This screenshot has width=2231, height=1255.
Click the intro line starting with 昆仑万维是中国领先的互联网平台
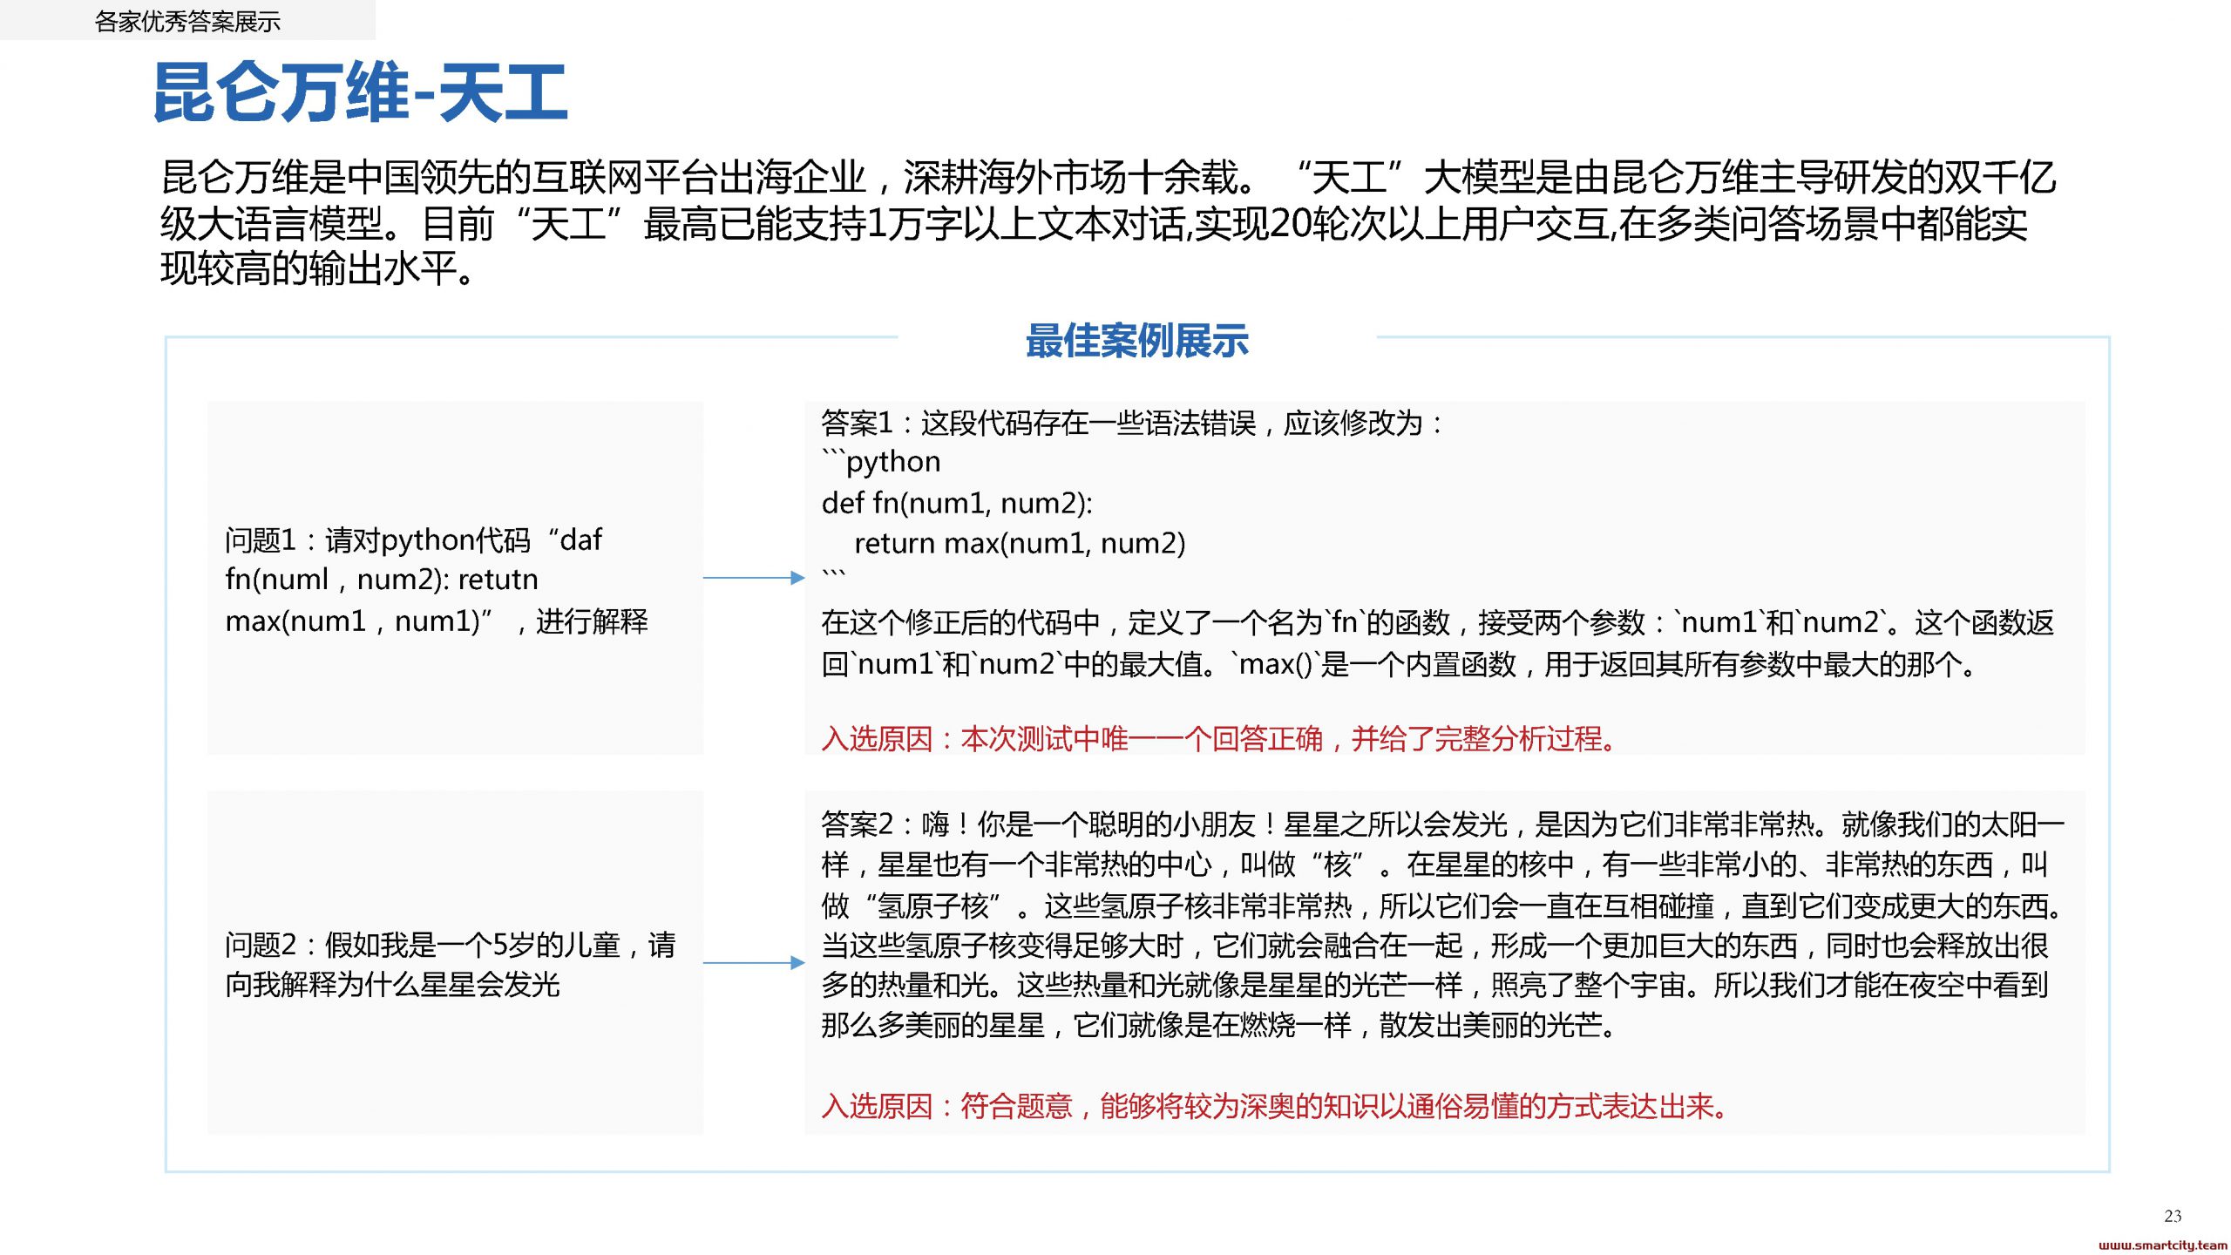click(1108, 178)
